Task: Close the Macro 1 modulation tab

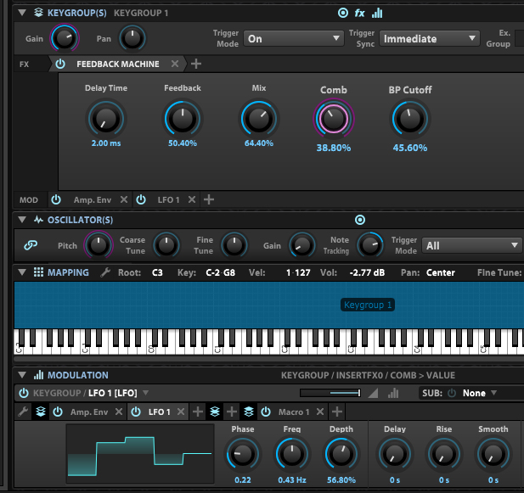Action: [320, 412]
